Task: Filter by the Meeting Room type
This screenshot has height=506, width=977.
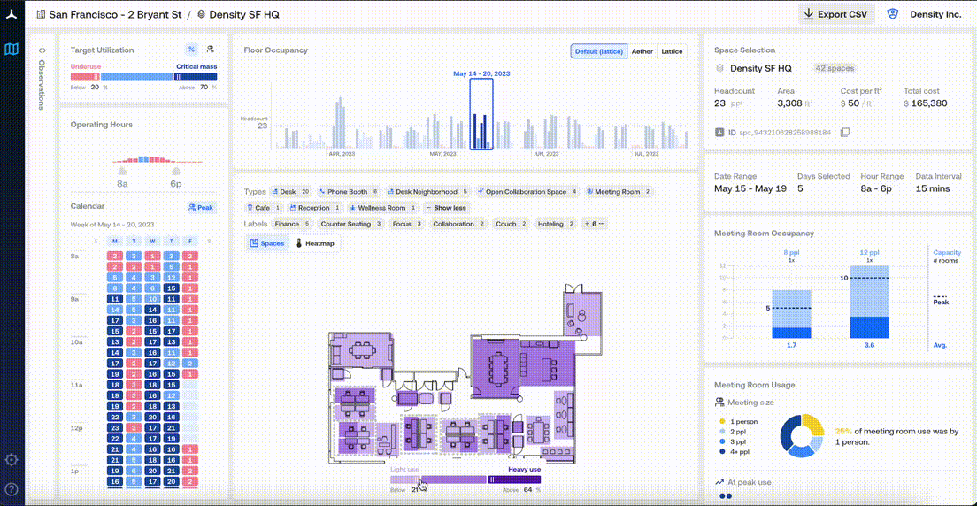Action: pyautogui.click(x=619, y=192)
